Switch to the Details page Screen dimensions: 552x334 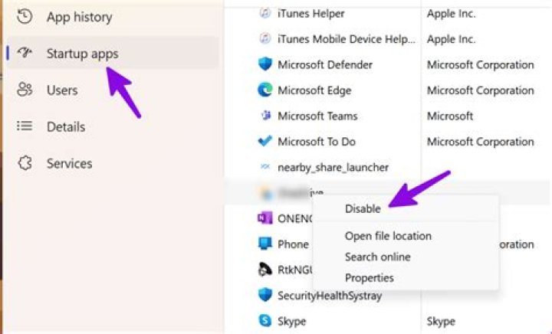(113, 126)
